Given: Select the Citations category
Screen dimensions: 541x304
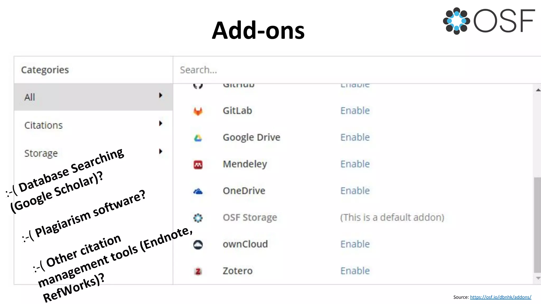Looking at the screenshot, I should 44,125.
